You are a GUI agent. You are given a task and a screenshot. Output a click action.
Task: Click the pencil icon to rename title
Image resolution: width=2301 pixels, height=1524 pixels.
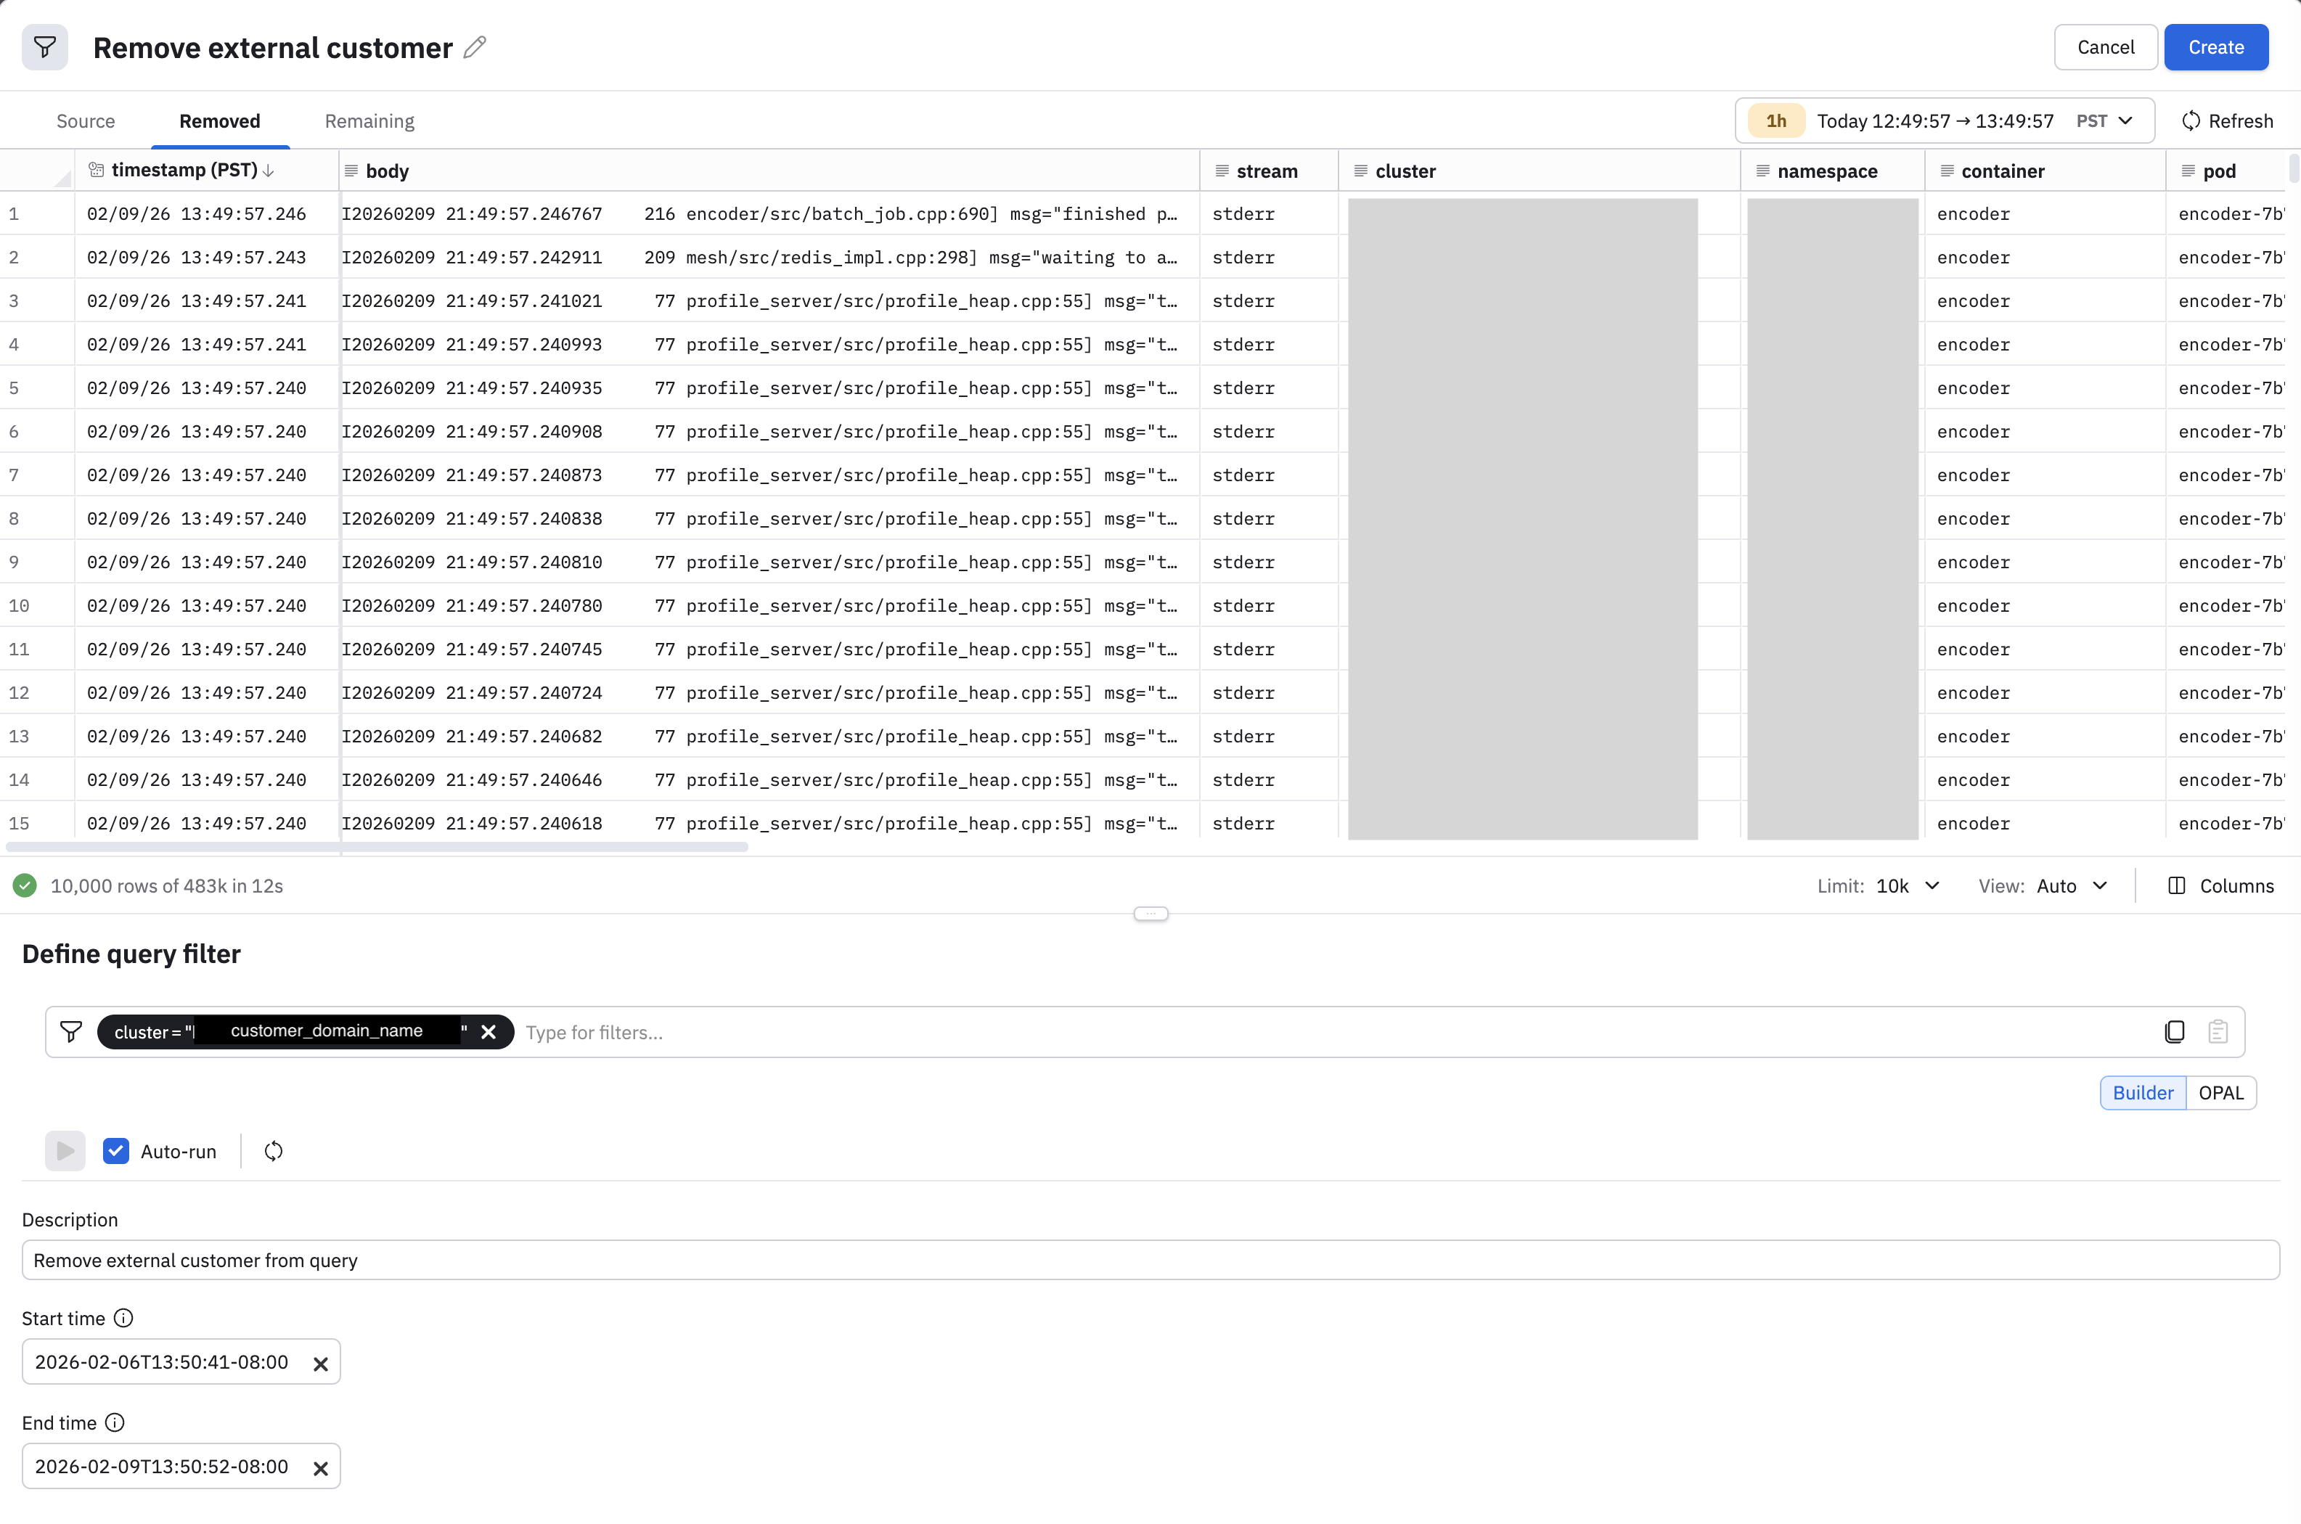click(475, 48)
